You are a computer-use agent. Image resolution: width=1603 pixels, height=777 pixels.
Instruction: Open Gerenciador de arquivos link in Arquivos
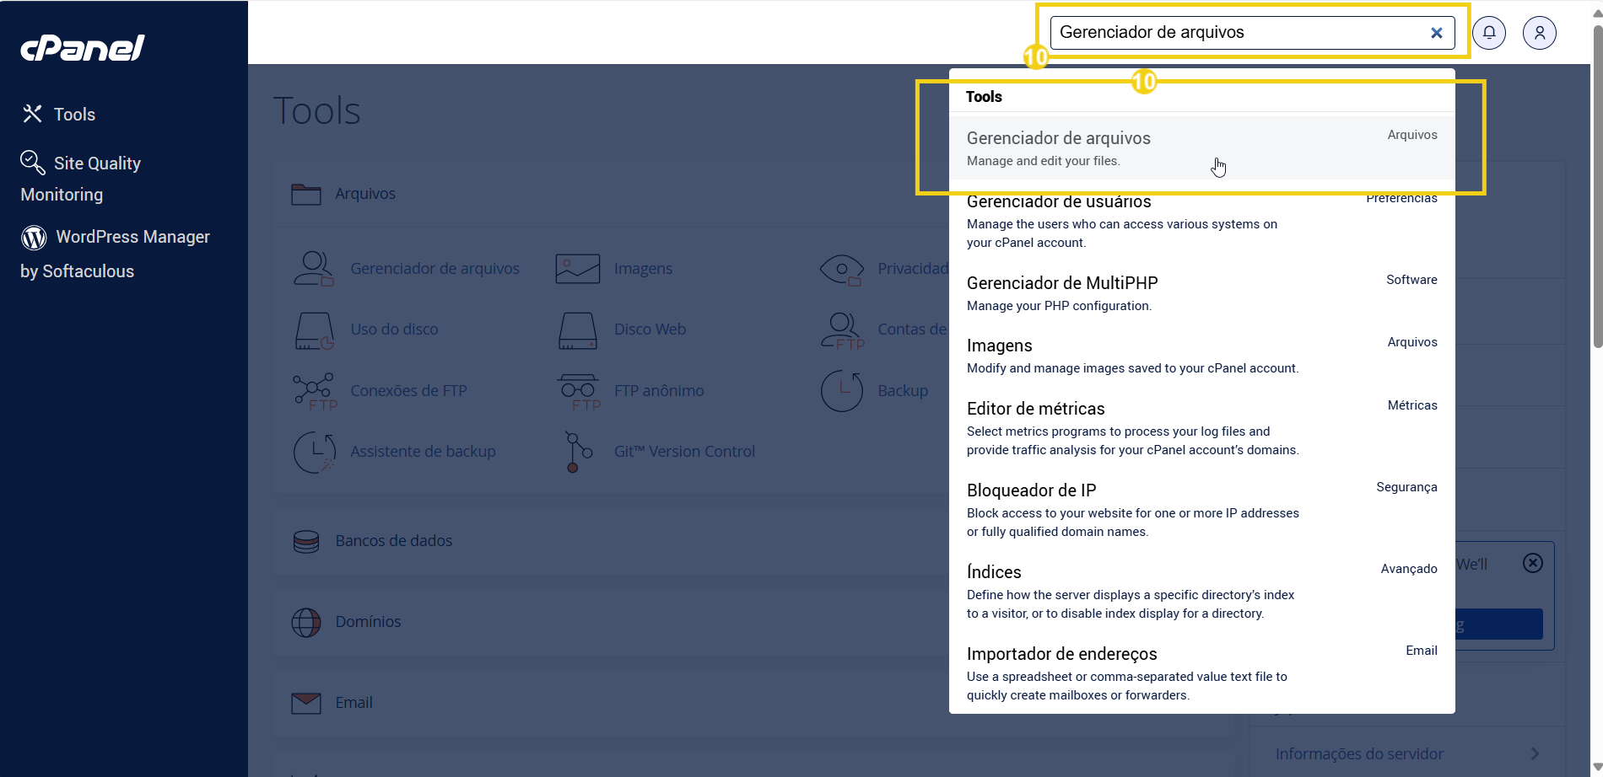tap(435, 268)
